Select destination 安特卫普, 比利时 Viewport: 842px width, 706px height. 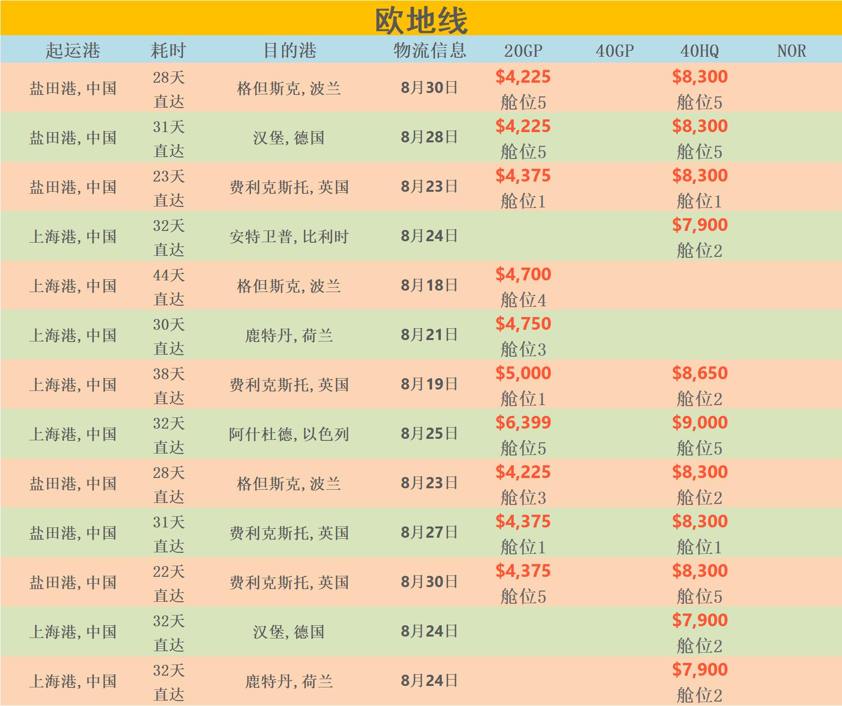289,237
